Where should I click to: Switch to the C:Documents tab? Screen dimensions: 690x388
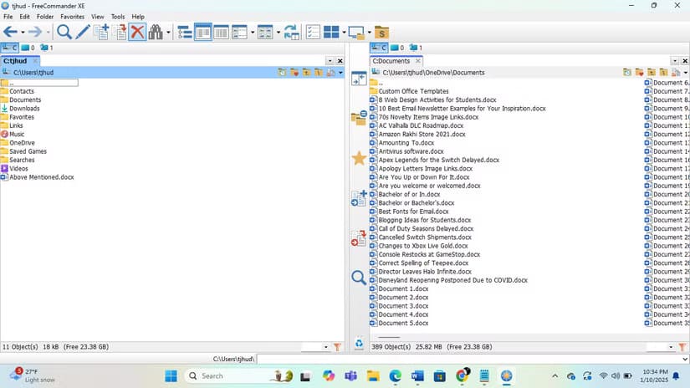(391, 61)
